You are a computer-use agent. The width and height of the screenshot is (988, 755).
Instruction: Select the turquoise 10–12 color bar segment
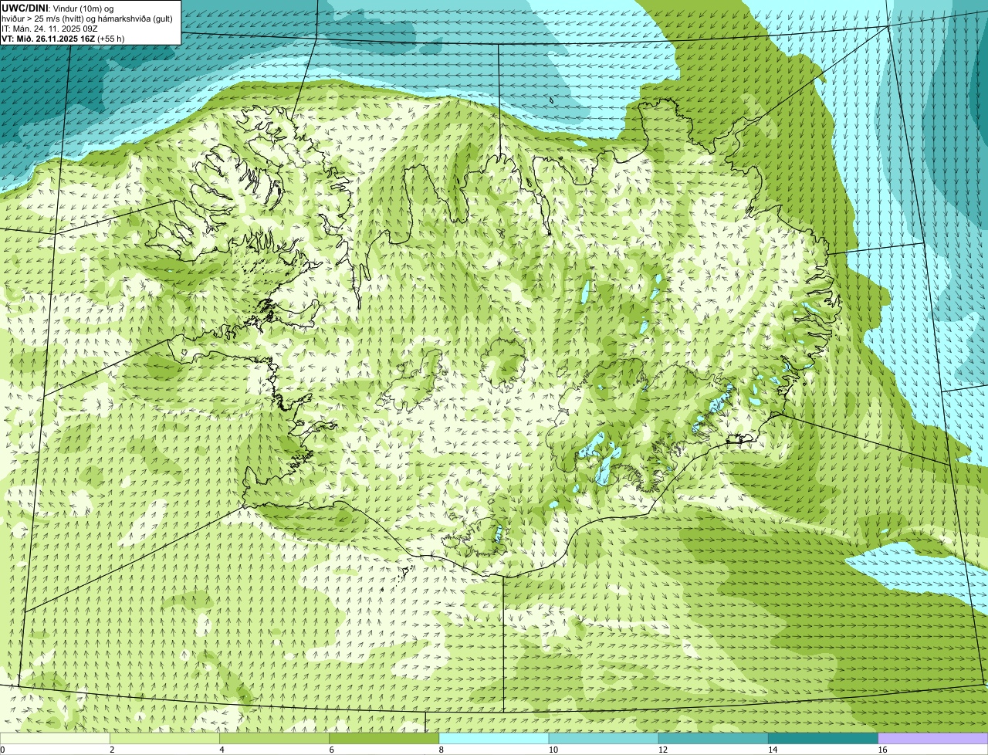604,738
